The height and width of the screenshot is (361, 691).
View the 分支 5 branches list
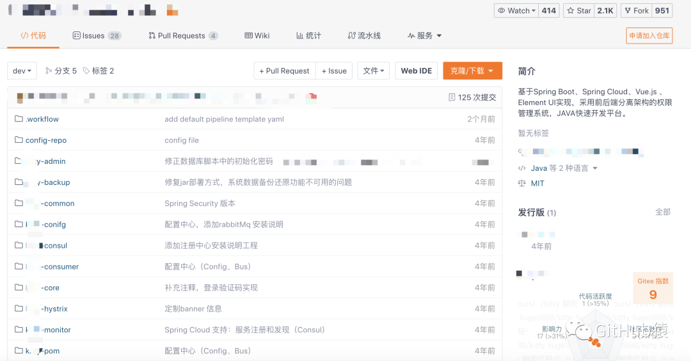click(61, 70)
